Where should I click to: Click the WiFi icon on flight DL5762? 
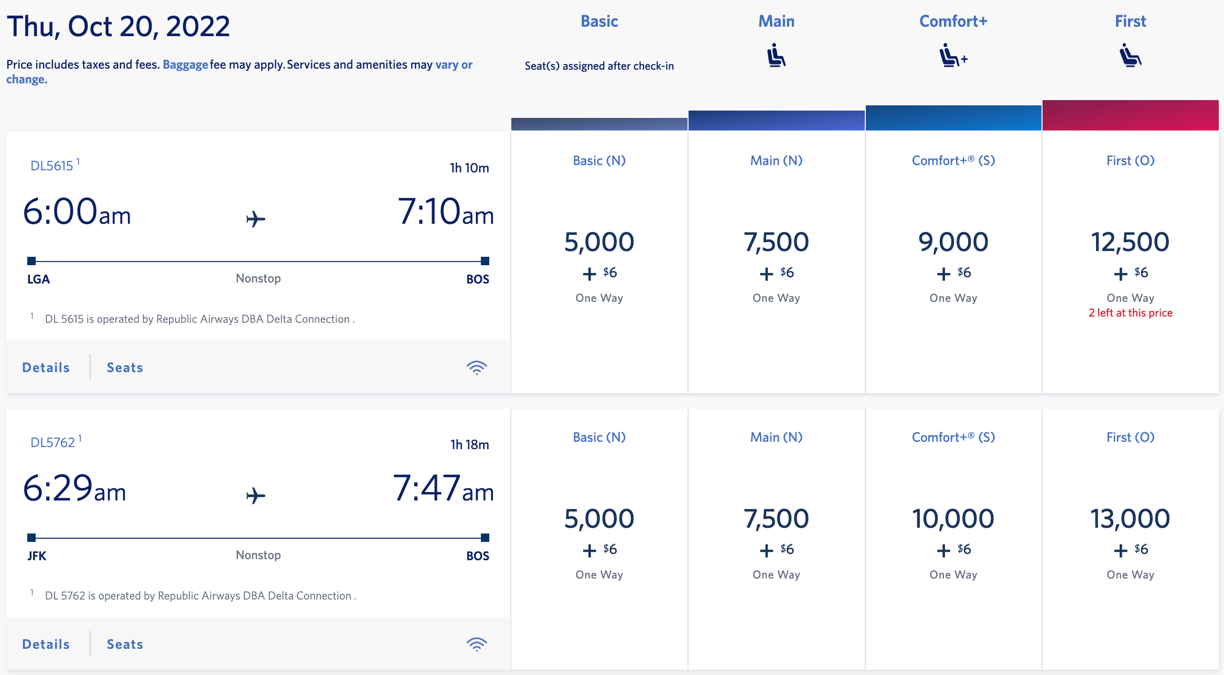point(476,644)
